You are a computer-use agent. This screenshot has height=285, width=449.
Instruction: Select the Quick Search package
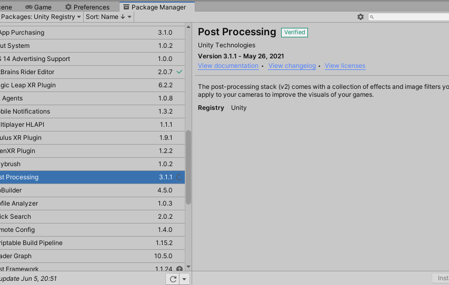(x=92, y=217)
